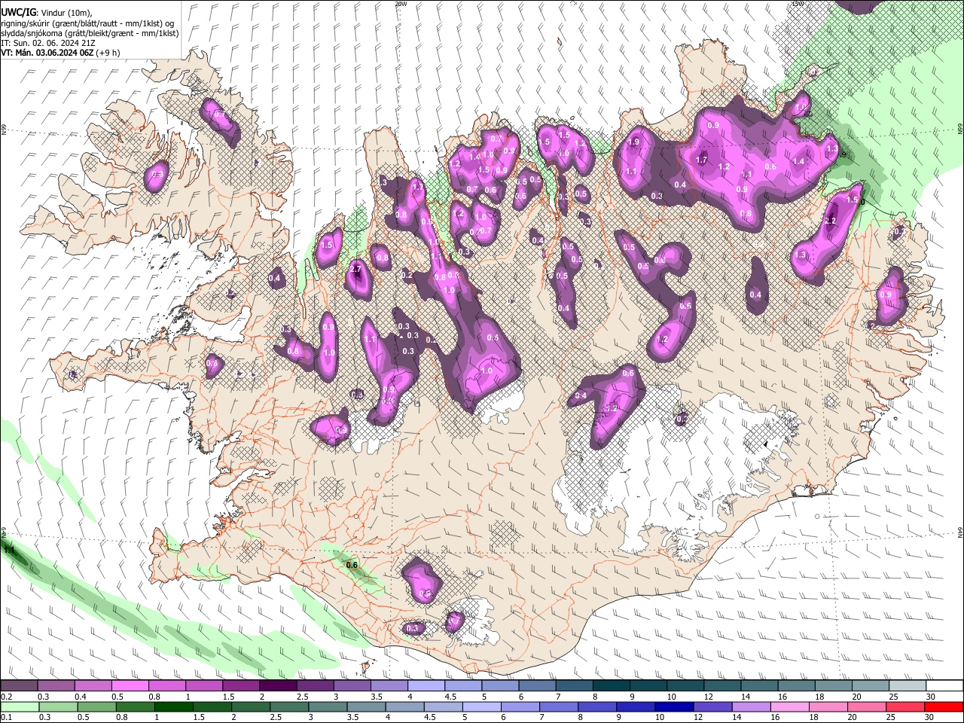The width and height of the screenshot is (964, 723).
Task: Select the rain legend swatch between 3 and 3.5
Action: (x=328, y=706)
